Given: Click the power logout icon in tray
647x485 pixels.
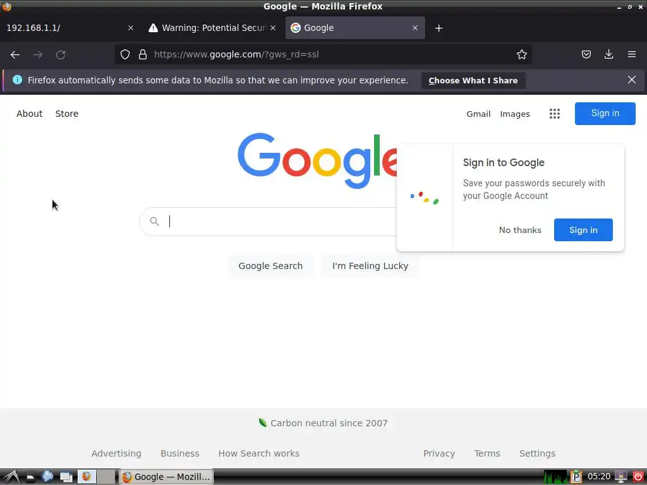Looking at the screenshot, I should [638, 477].
